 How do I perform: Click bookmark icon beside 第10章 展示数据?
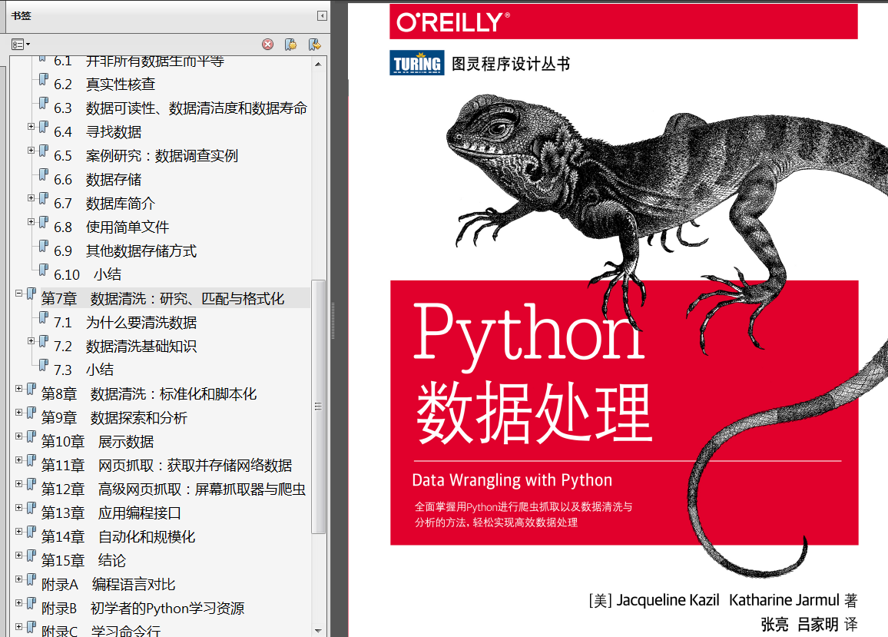pyautogui.click(x=31, y=437)
